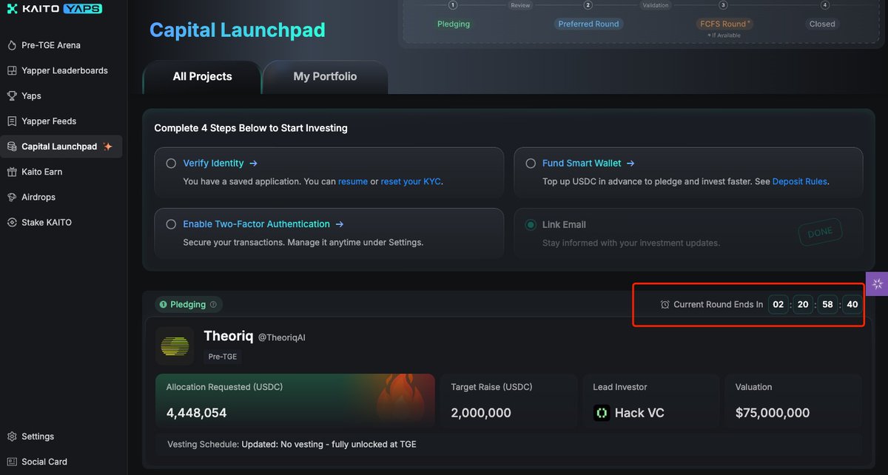Viewport: 888px width, 475px height.
Task: Click the Vesting Schedule update text
Action: (x=329, y=445)
